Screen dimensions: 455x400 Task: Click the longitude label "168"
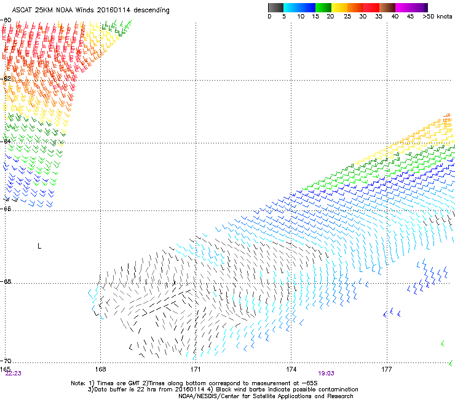[x=100, y=369]
